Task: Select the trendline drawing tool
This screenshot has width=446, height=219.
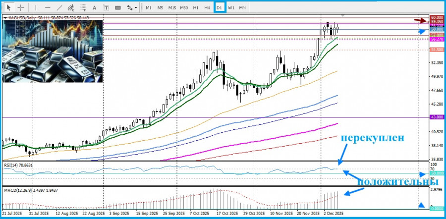Action: (x=59, y=7)
